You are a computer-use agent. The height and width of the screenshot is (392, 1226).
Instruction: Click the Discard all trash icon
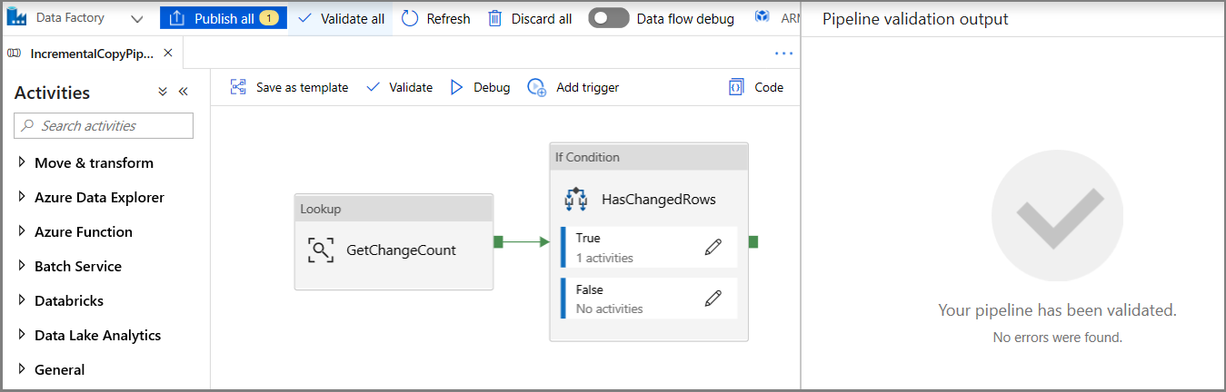(495, 18)
